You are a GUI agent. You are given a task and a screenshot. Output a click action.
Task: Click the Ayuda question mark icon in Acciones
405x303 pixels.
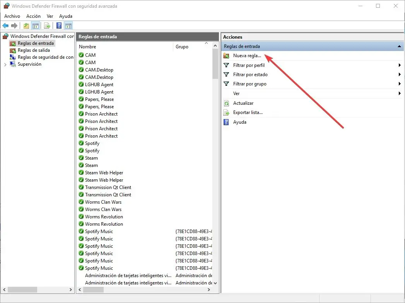click(x=226, y=122)
